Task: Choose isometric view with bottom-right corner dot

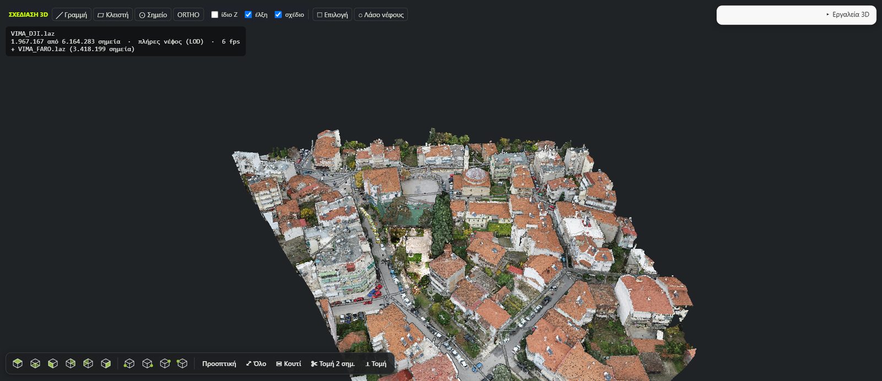Action: [x=147, y=363]
